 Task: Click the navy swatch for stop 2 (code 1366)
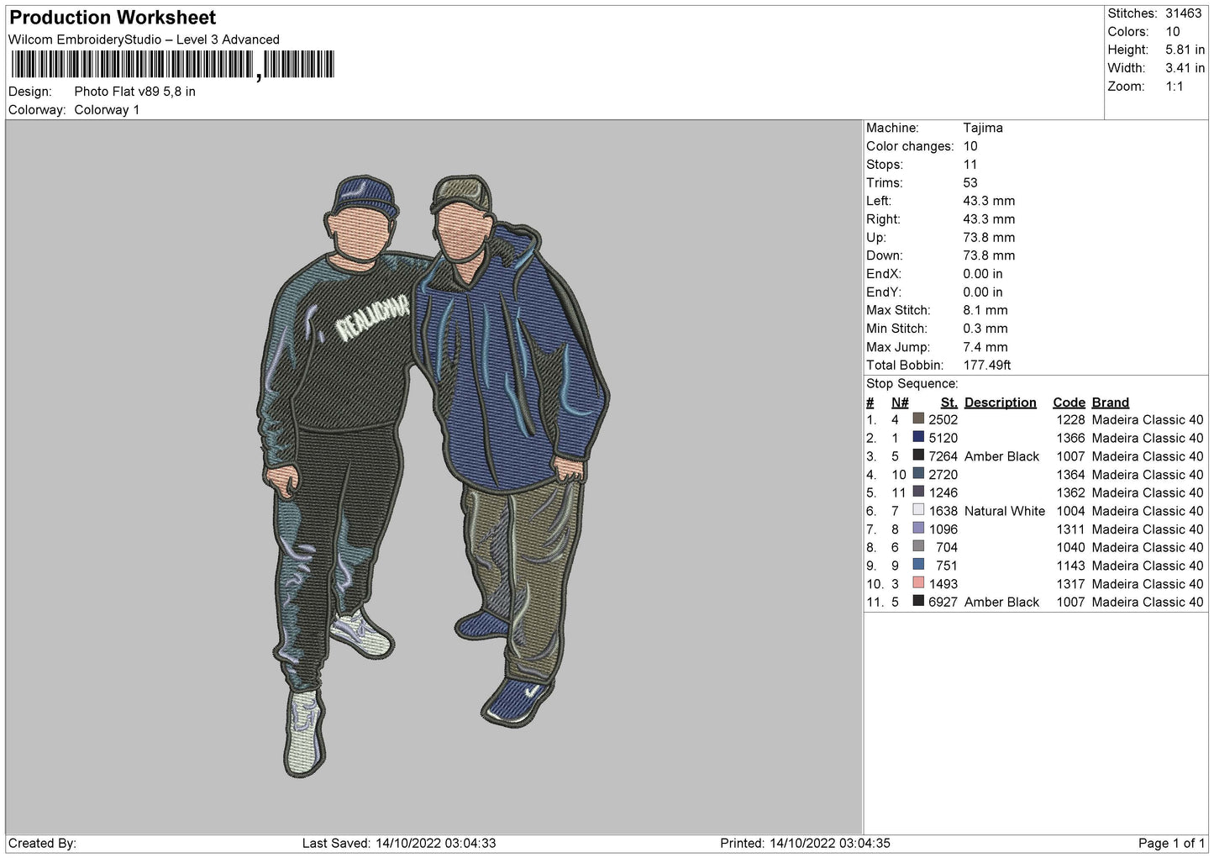click(918, 438)
